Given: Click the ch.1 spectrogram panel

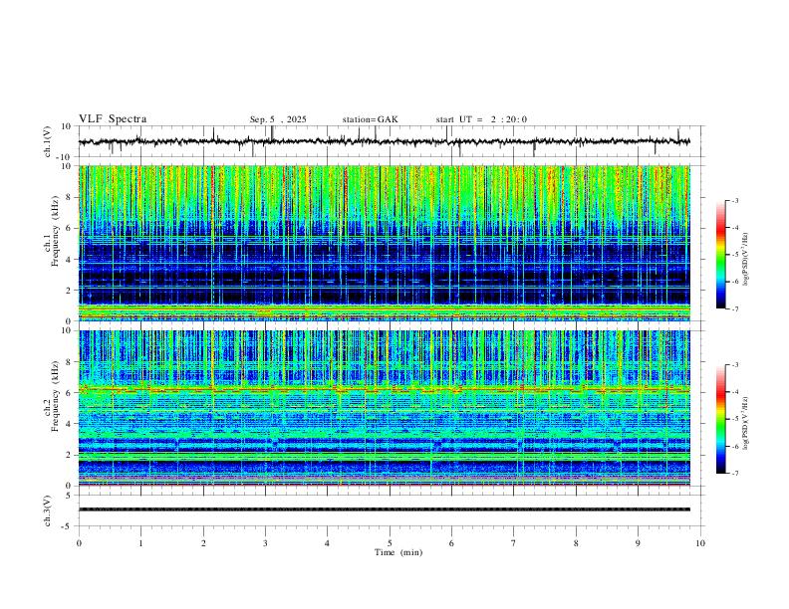Looking at the screenshot, I should click(x=385, y=243).
